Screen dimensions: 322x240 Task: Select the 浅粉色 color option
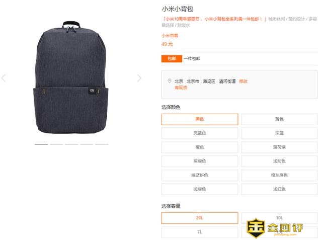pyautogui.click(x=279, y=161)
